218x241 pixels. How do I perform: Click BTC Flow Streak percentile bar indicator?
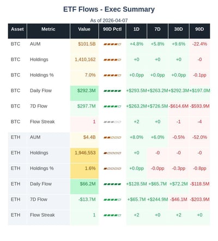click(112, 122)
